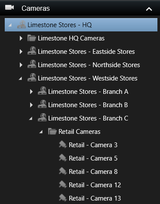Select Retail - Camera 12
This screenshot has height=204, width=160.
(x=95, y=185)
